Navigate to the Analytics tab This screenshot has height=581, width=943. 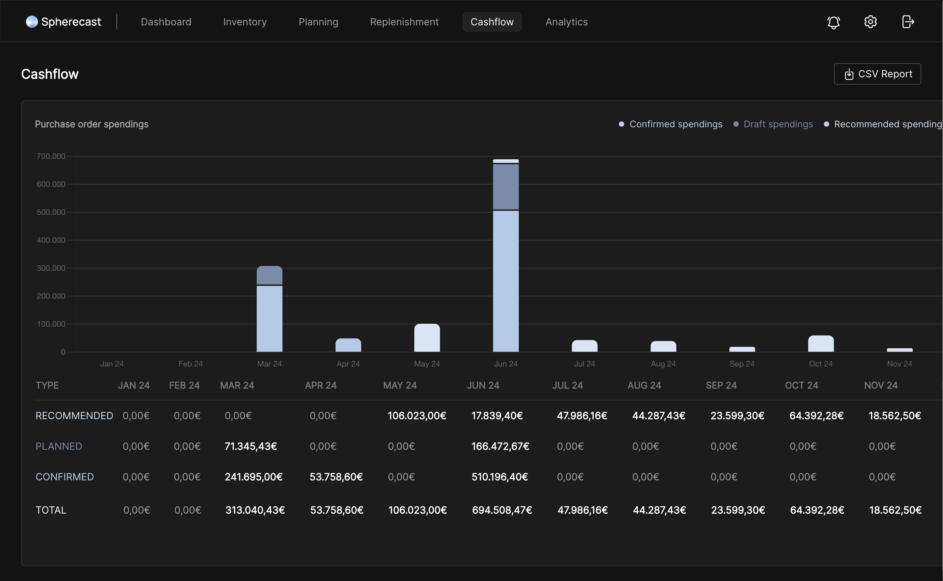click(x=566, y=22)
